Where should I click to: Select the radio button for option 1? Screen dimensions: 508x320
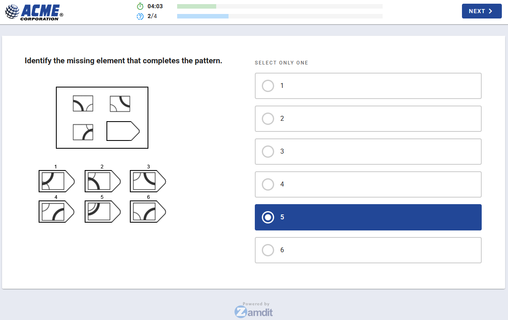tap(268, 86)
